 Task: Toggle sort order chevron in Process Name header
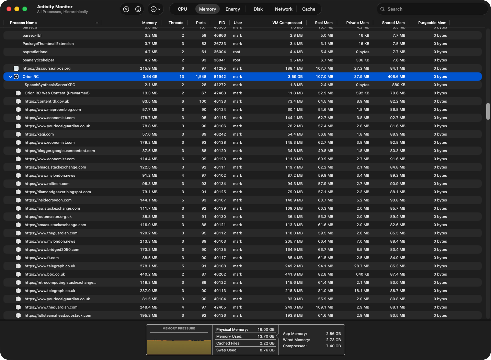point(97,23)
